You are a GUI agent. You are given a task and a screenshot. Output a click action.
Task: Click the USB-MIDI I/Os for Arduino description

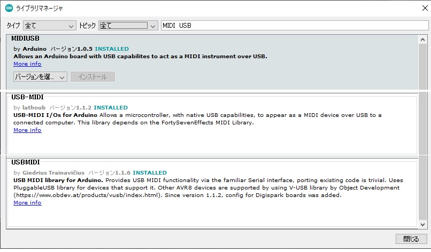[x=197, y=119]
